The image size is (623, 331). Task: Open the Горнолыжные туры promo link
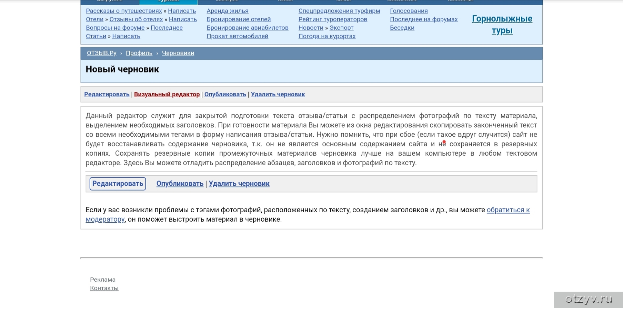tap(502, 25)
